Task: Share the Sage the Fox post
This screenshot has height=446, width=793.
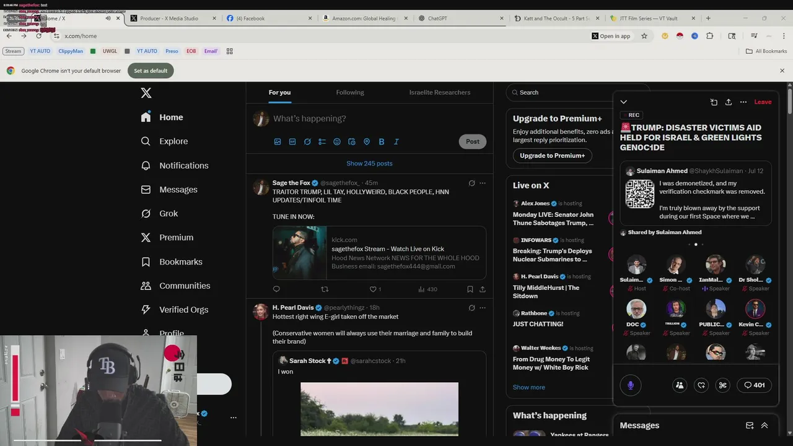Action: pos(483,289)
